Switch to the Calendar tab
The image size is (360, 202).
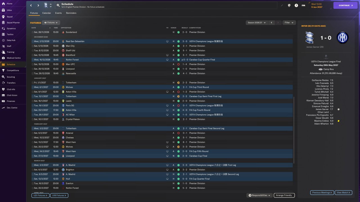(x=47, y=13)
